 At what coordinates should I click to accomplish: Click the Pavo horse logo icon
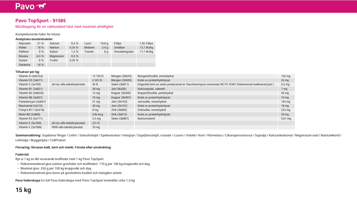click(x=41, y=6)
